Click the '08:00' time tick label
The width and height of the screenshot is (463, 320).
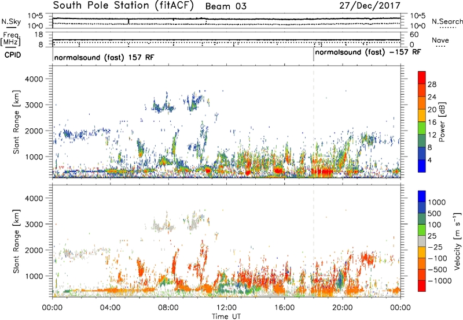click(168, 308)
